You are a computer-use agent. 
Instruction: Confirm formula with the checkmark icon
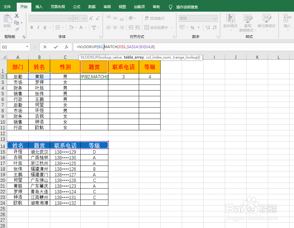tap(56, 47)
